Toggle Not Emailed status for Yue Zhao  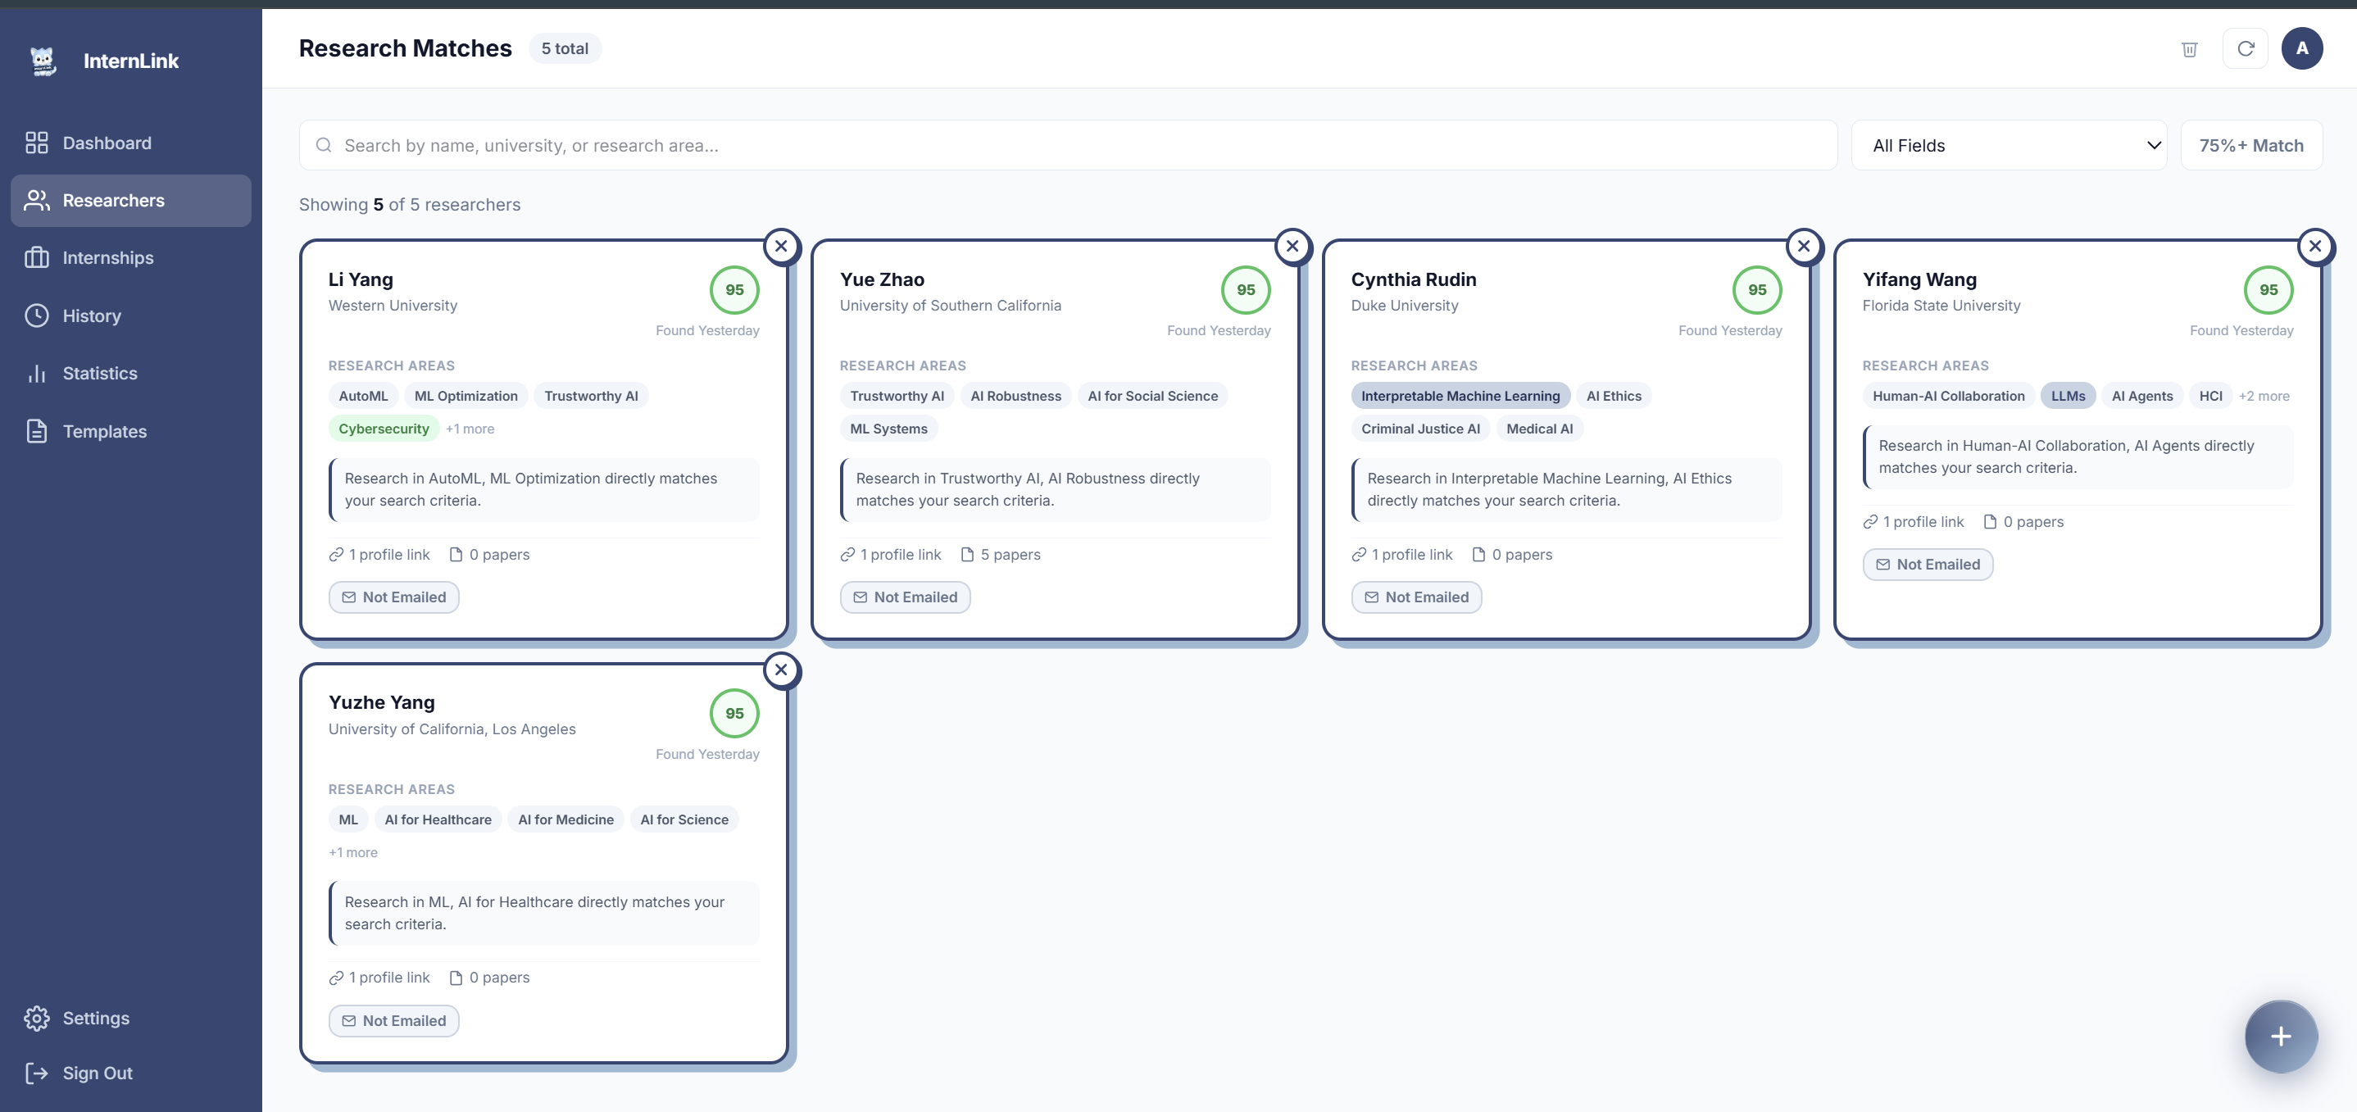[905, 597]
